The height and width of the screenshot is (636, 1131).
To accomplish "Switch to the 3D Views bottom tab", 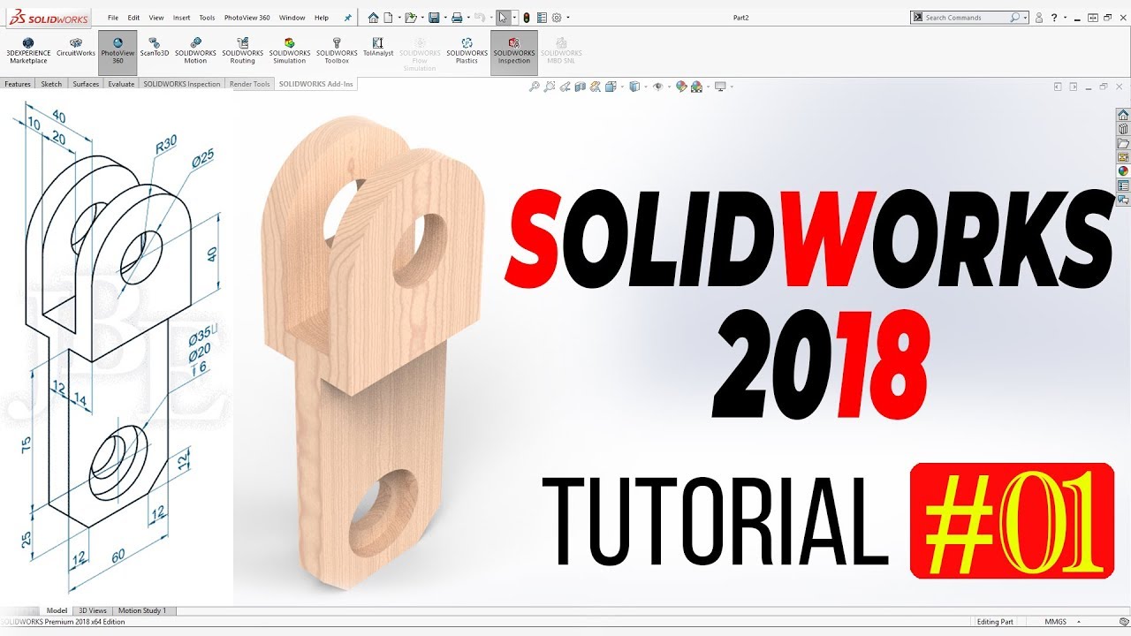I will [92, 610].
